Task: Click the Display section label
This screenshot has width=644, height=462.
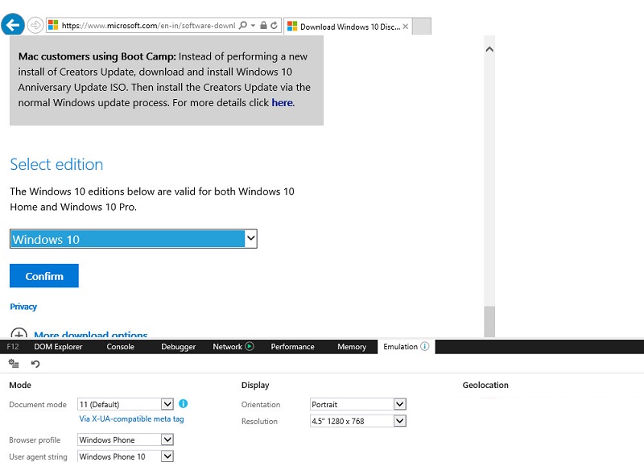Action: (x=255, y=386)
